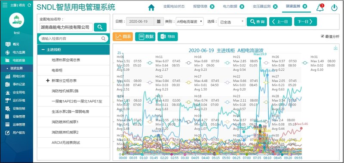344x163 pixels.
Task: Select 谐波监测 sidebar submenu item
Action: point(16,68)
